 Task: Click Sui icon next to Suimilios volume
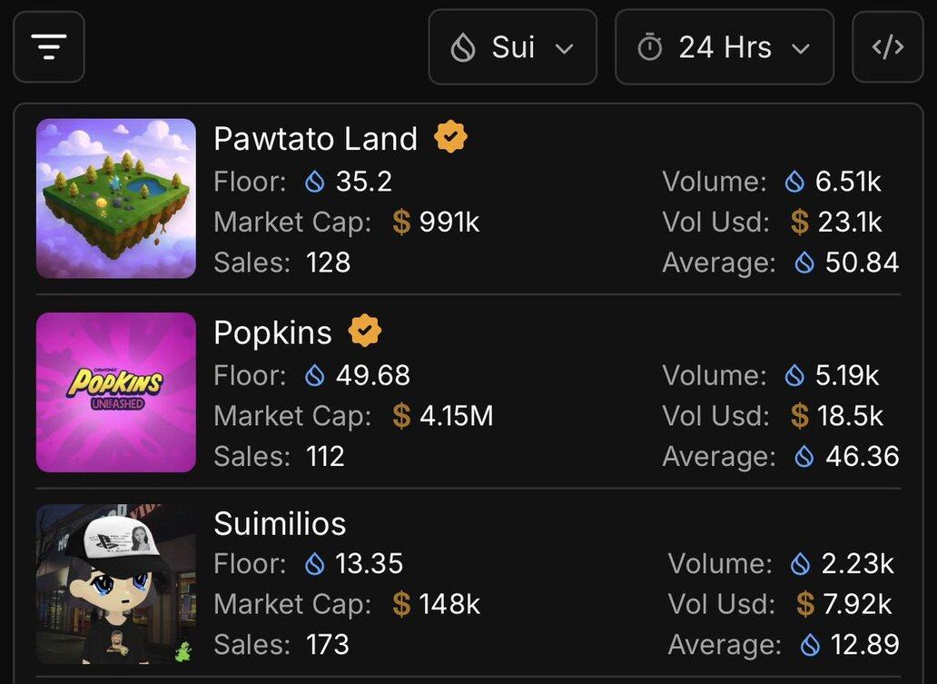pos(800,564)
